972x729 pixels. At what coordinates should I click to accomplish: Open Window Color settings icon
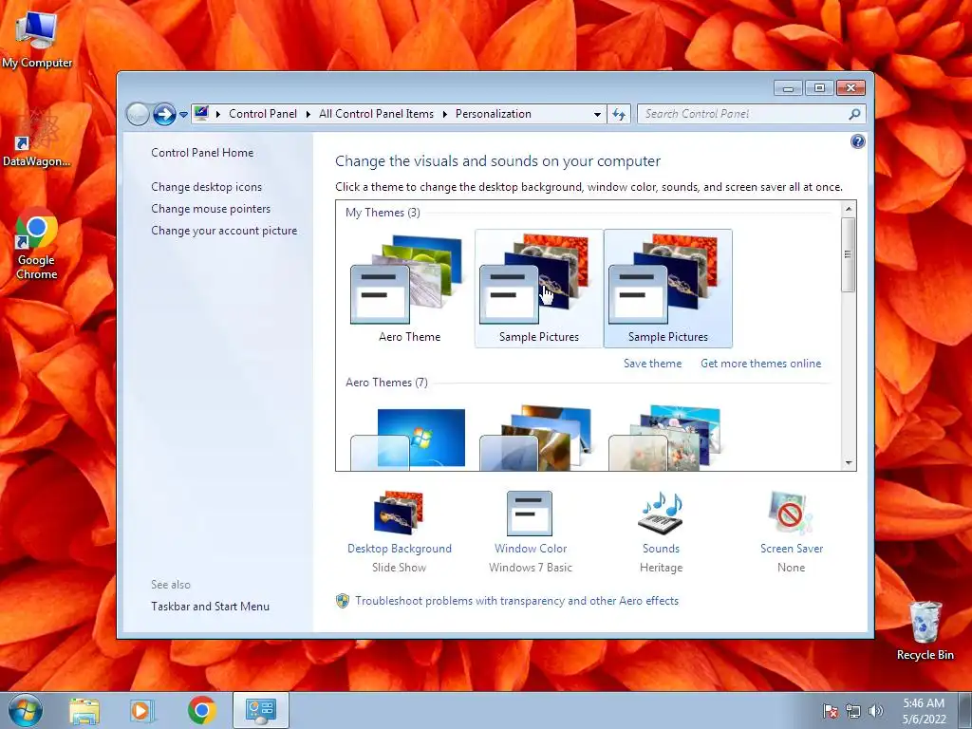click(530, 514)
